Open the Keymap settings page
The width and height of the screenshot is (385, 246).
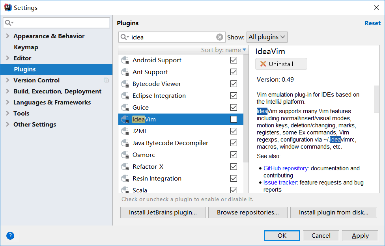coord(26,47)
